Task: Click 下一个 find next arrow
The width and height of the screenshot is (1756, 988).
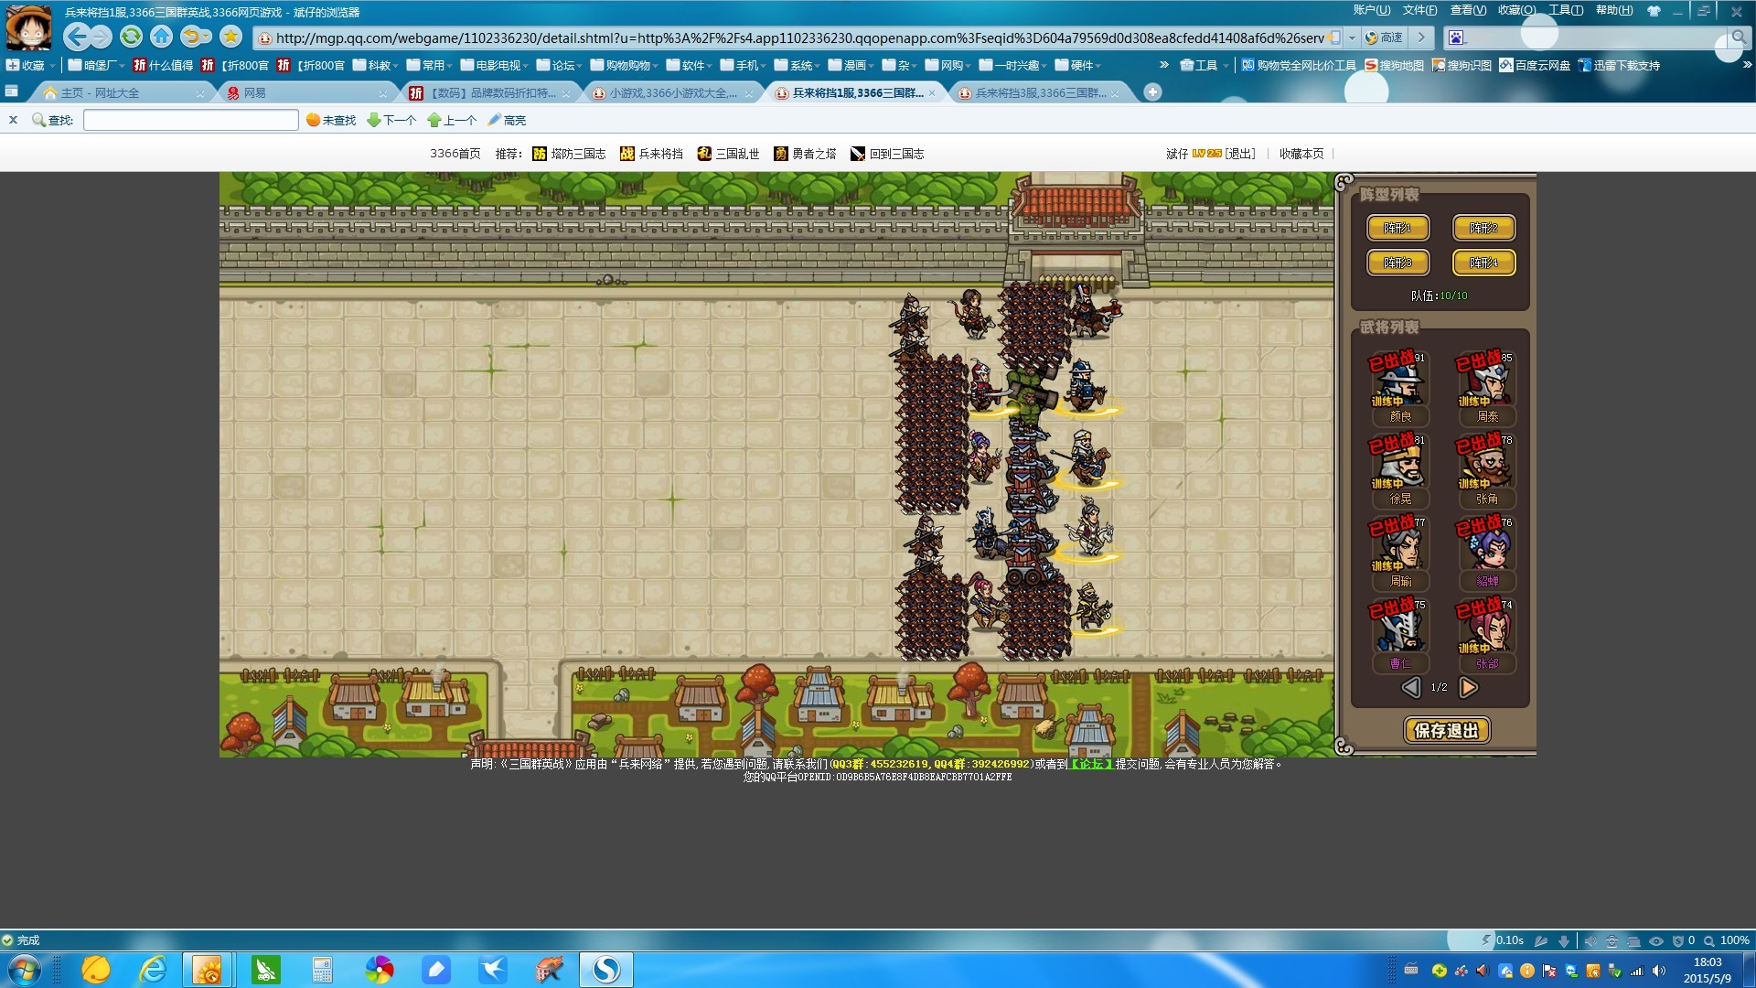Action: tap(391, 120)
